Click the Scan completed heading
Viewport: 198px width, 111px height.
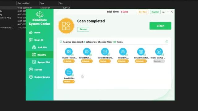91,21
